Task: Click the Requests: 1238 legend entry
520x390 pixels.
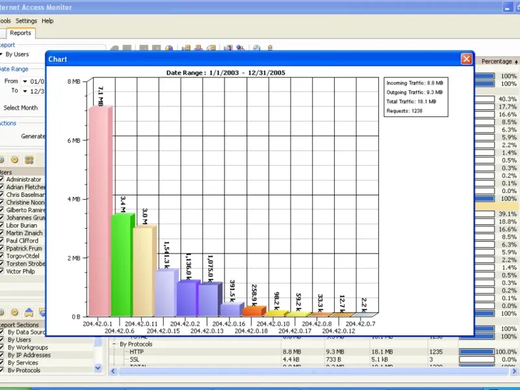Action: coord(404,110)
